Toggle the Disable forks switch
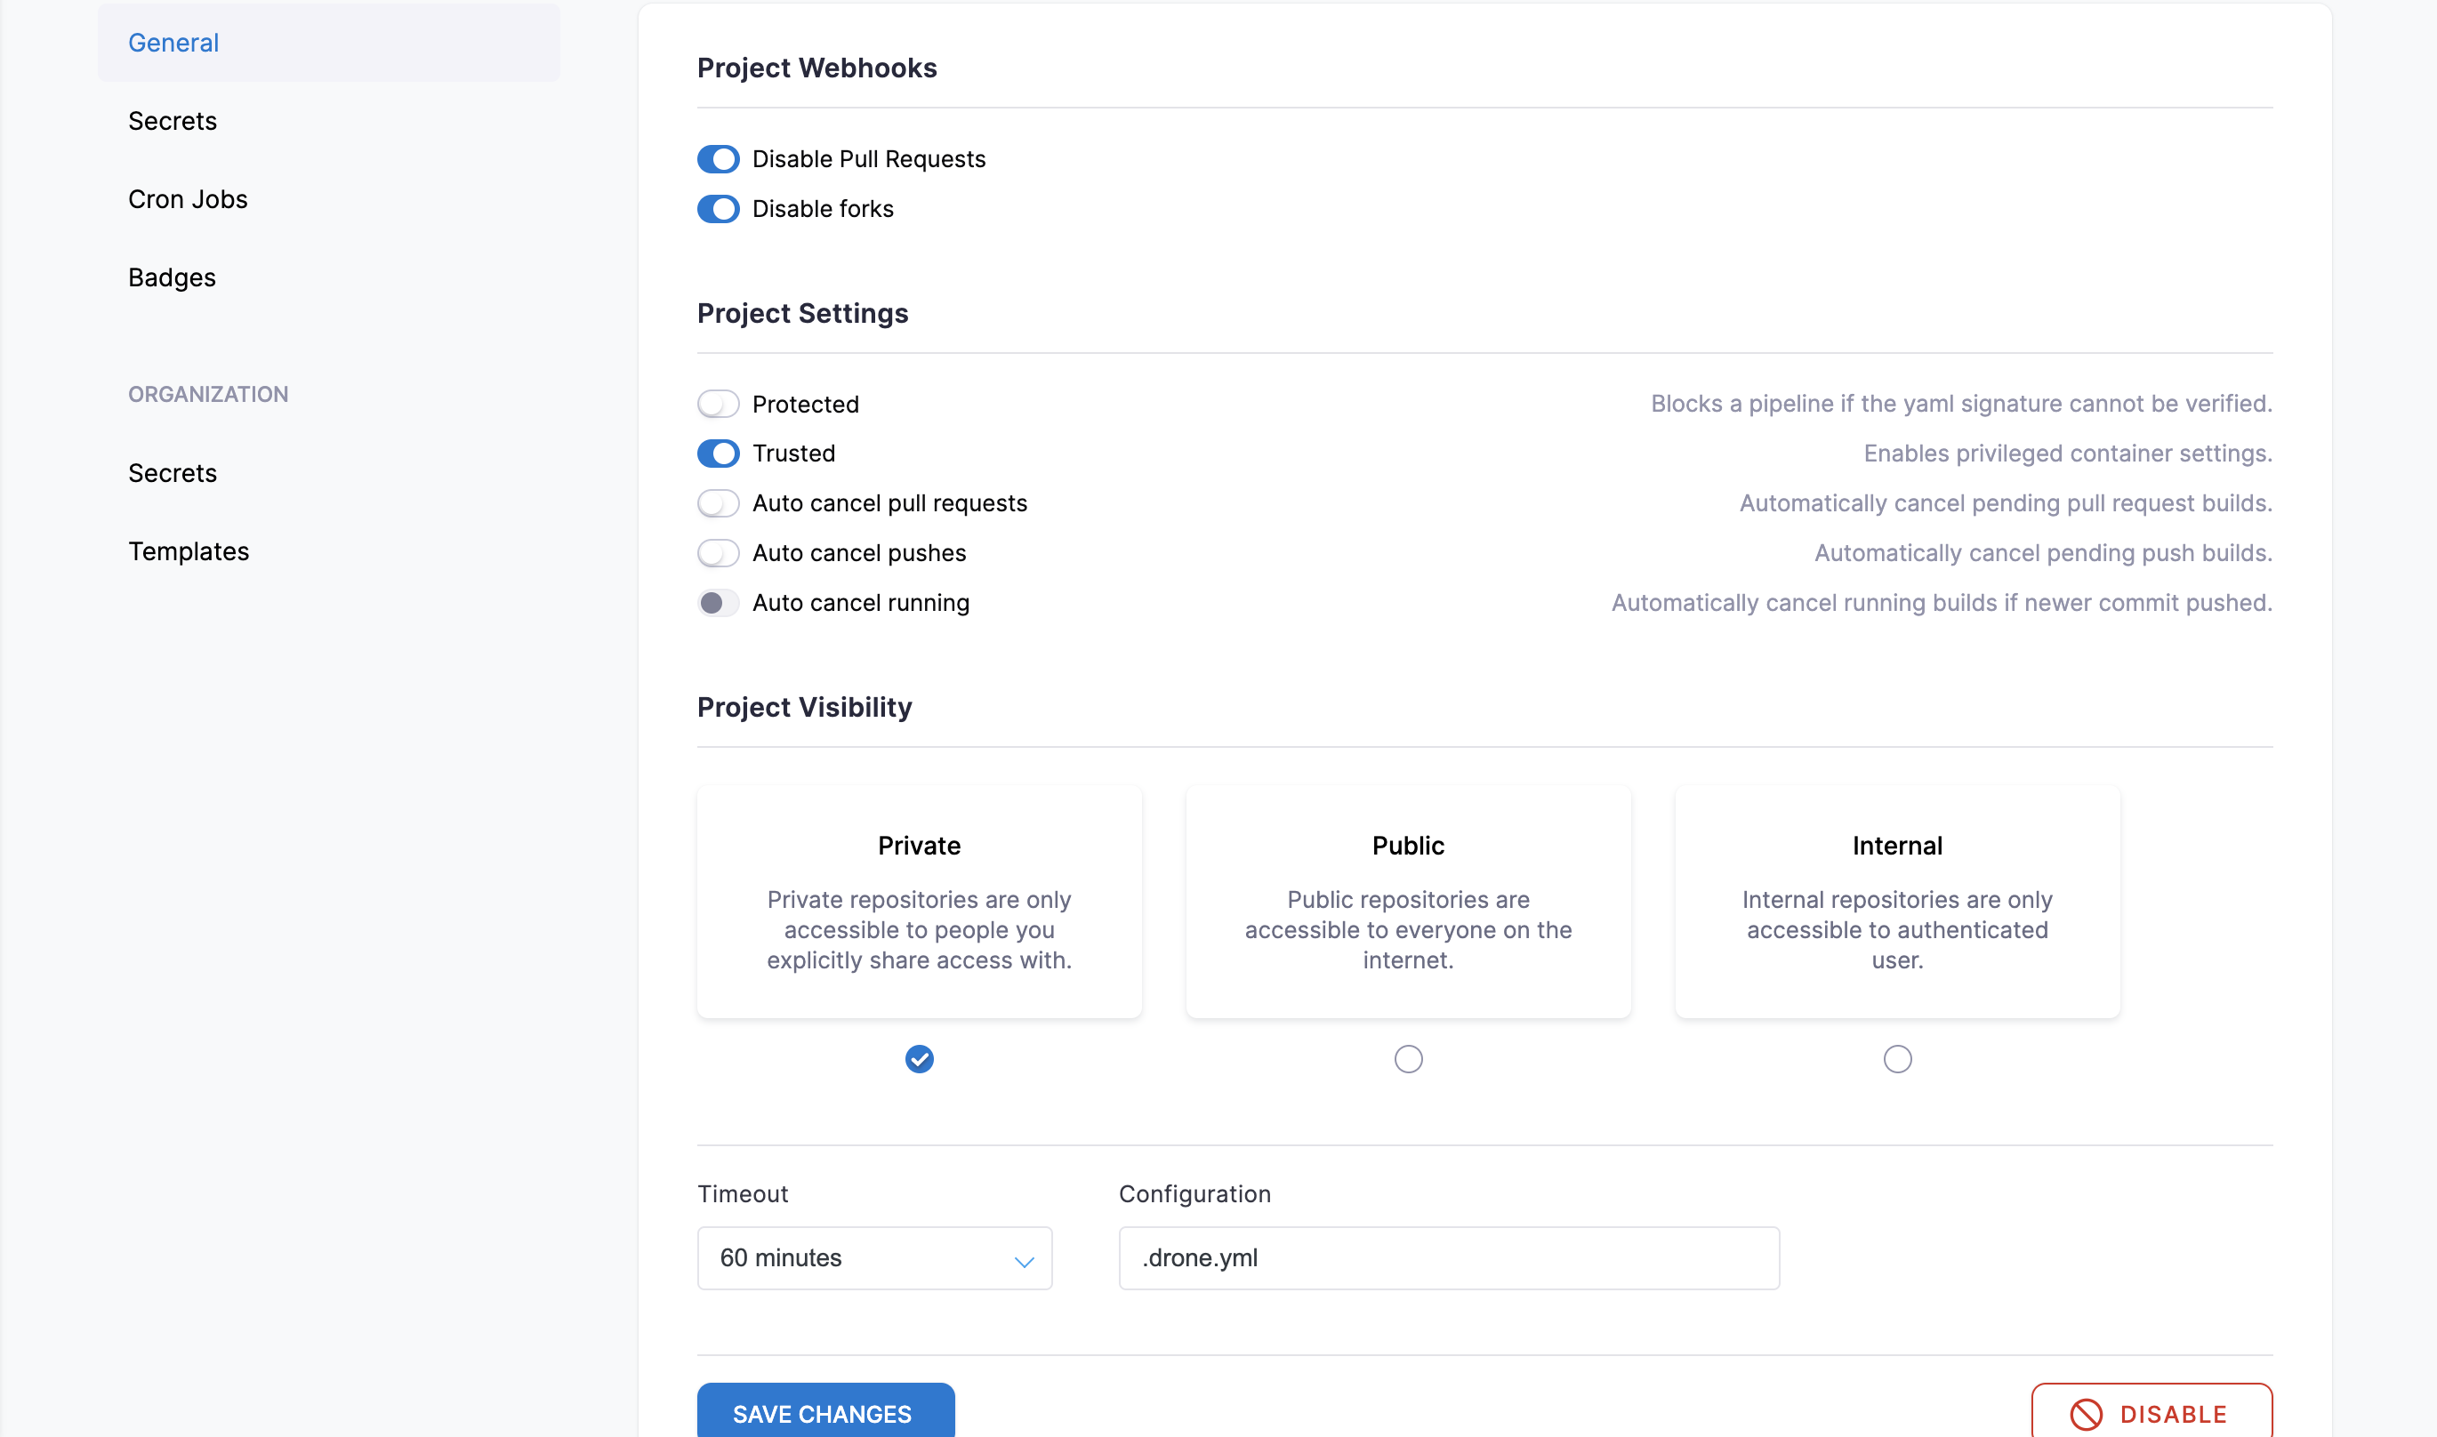 coord(718,209)
